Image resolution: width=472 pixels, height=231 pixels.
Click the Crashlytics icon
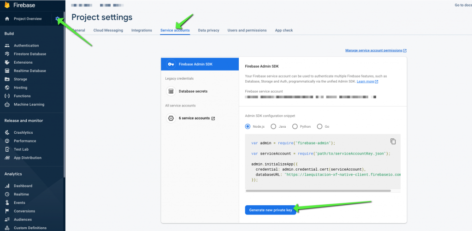pyautogui.click(x=7, y=132)
